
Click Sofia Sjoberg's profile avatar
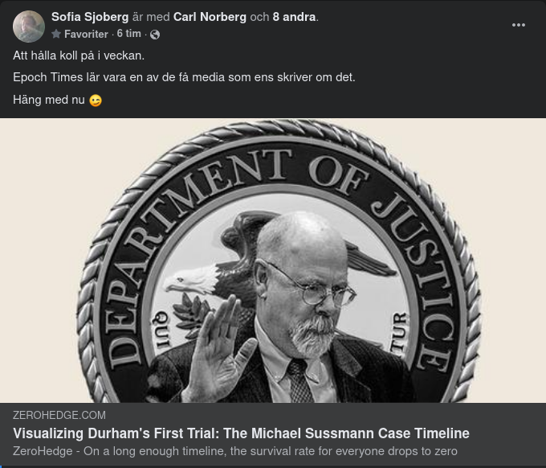[29, 27]
